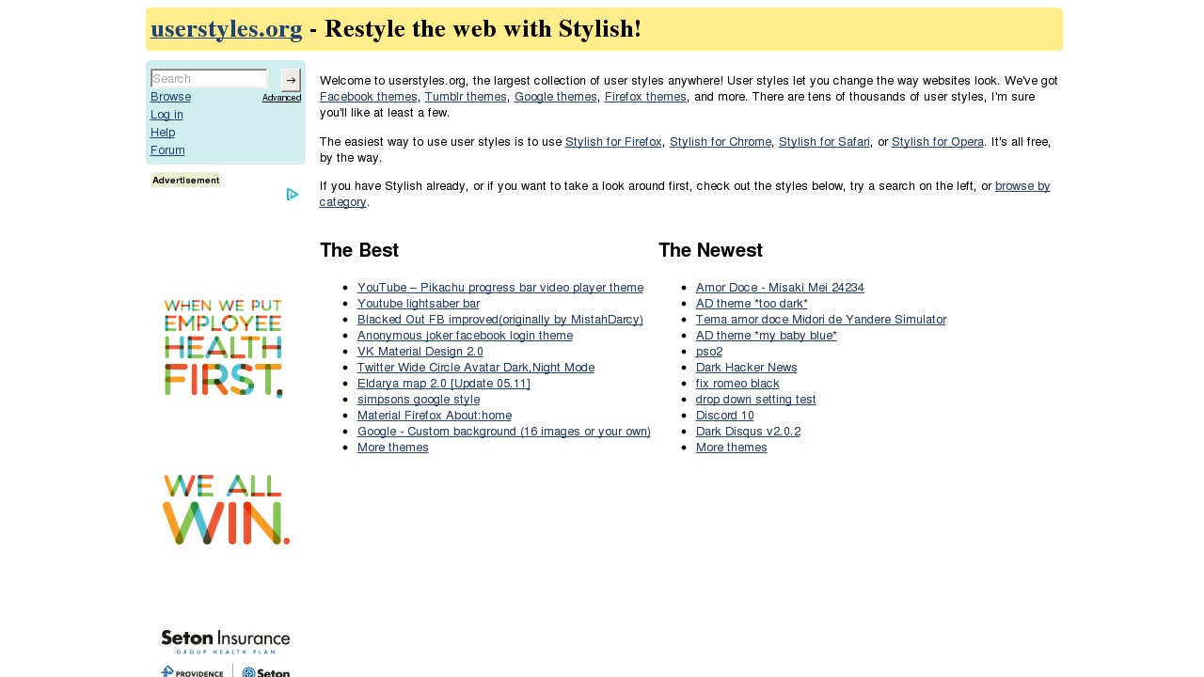Open Material Firefox About:home style
The height and width of the screenshot is (677, 1204).
click(435, 416)
